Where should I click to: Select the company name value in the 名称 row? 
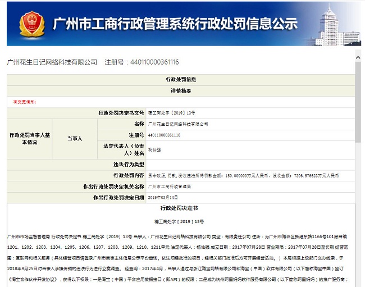pos(178,124)
